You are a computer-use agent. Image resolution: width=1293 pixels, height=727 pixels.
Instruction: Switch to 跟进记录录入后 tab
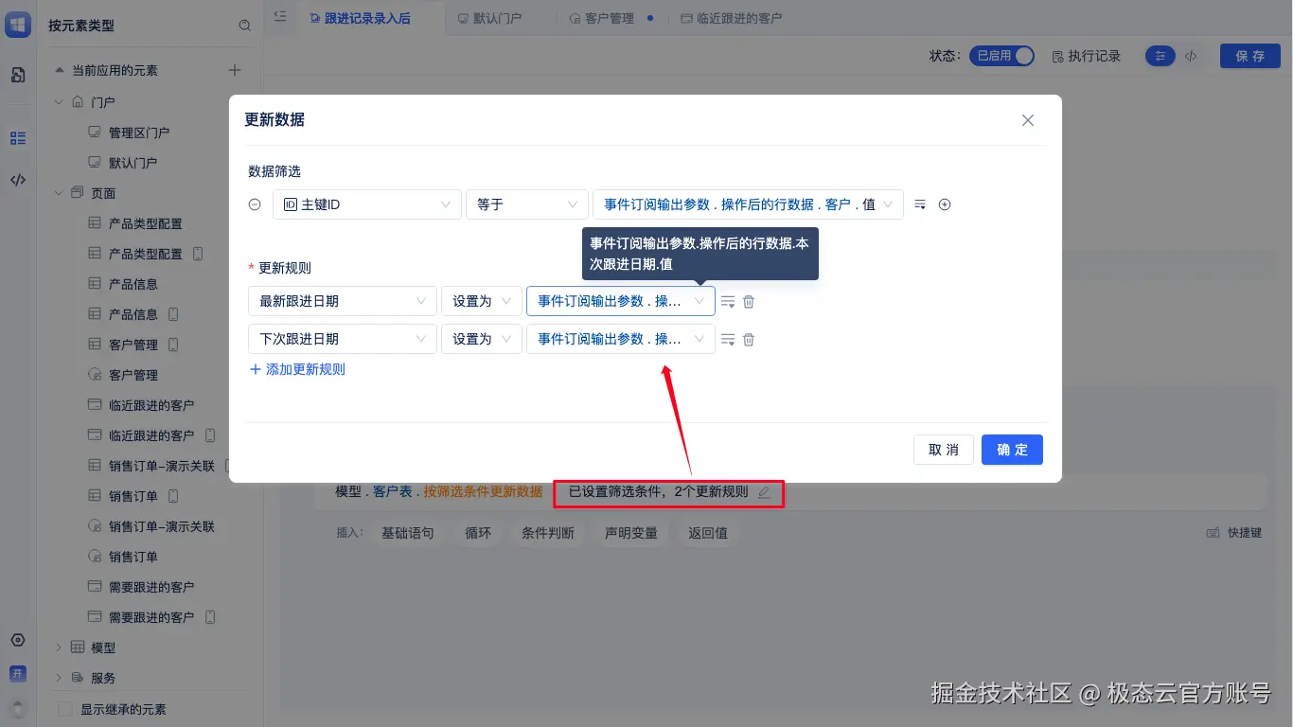tap(361, 18)
